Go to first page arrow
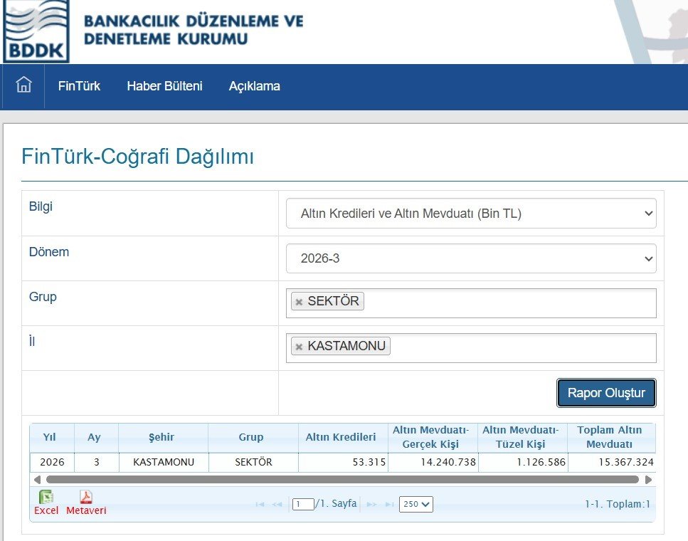The height and width of the screenshot is (541, 688). (260, 504)
